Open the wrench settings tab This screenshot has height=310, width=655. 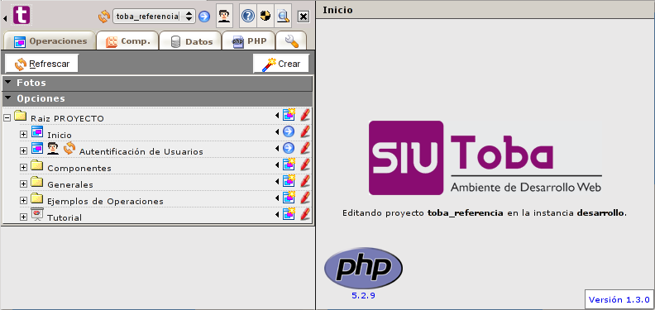[x=291, y=41]
